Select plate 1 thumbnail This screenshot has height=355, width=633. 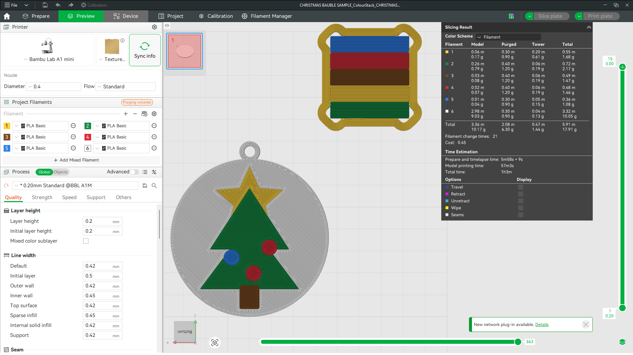(184, 51)
